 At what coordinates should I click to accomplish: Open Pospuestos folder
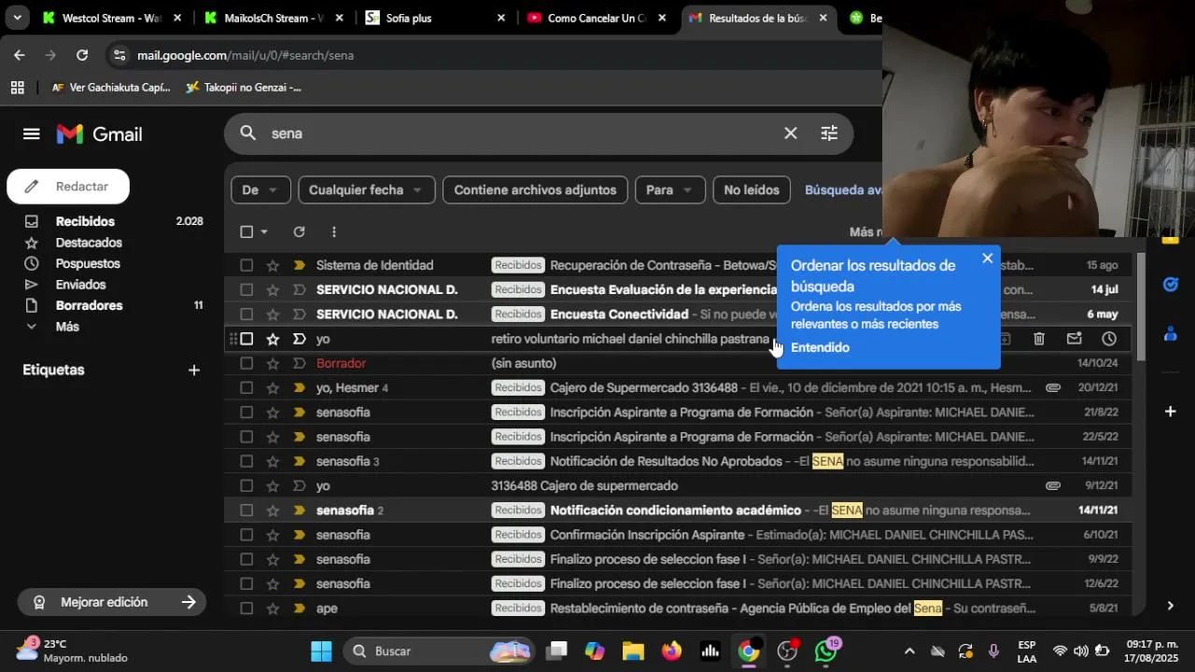tap(88, 264)
